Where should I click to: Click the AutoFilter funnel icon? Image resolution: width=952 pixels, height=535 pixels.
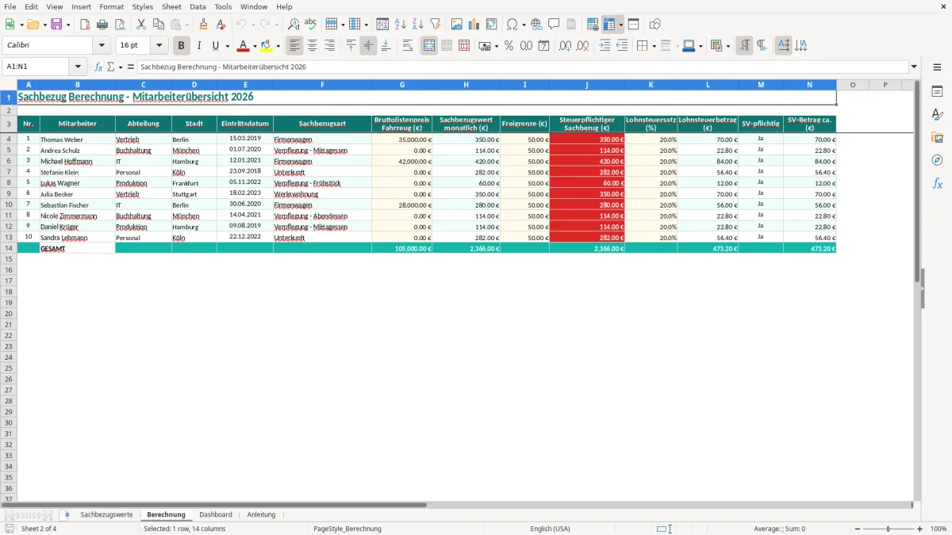point(435,25)
